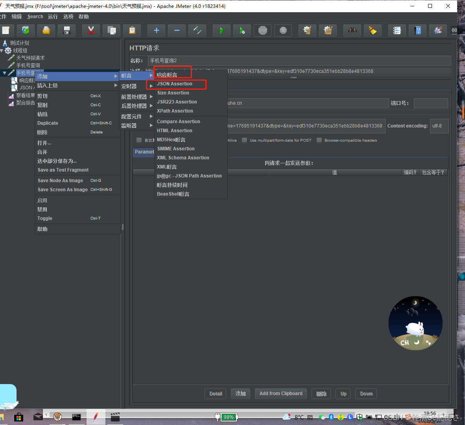The width and height of the screenshot is (465, 425).
Task: Open Help with question mark icon
Action: [x=418, y=30]
